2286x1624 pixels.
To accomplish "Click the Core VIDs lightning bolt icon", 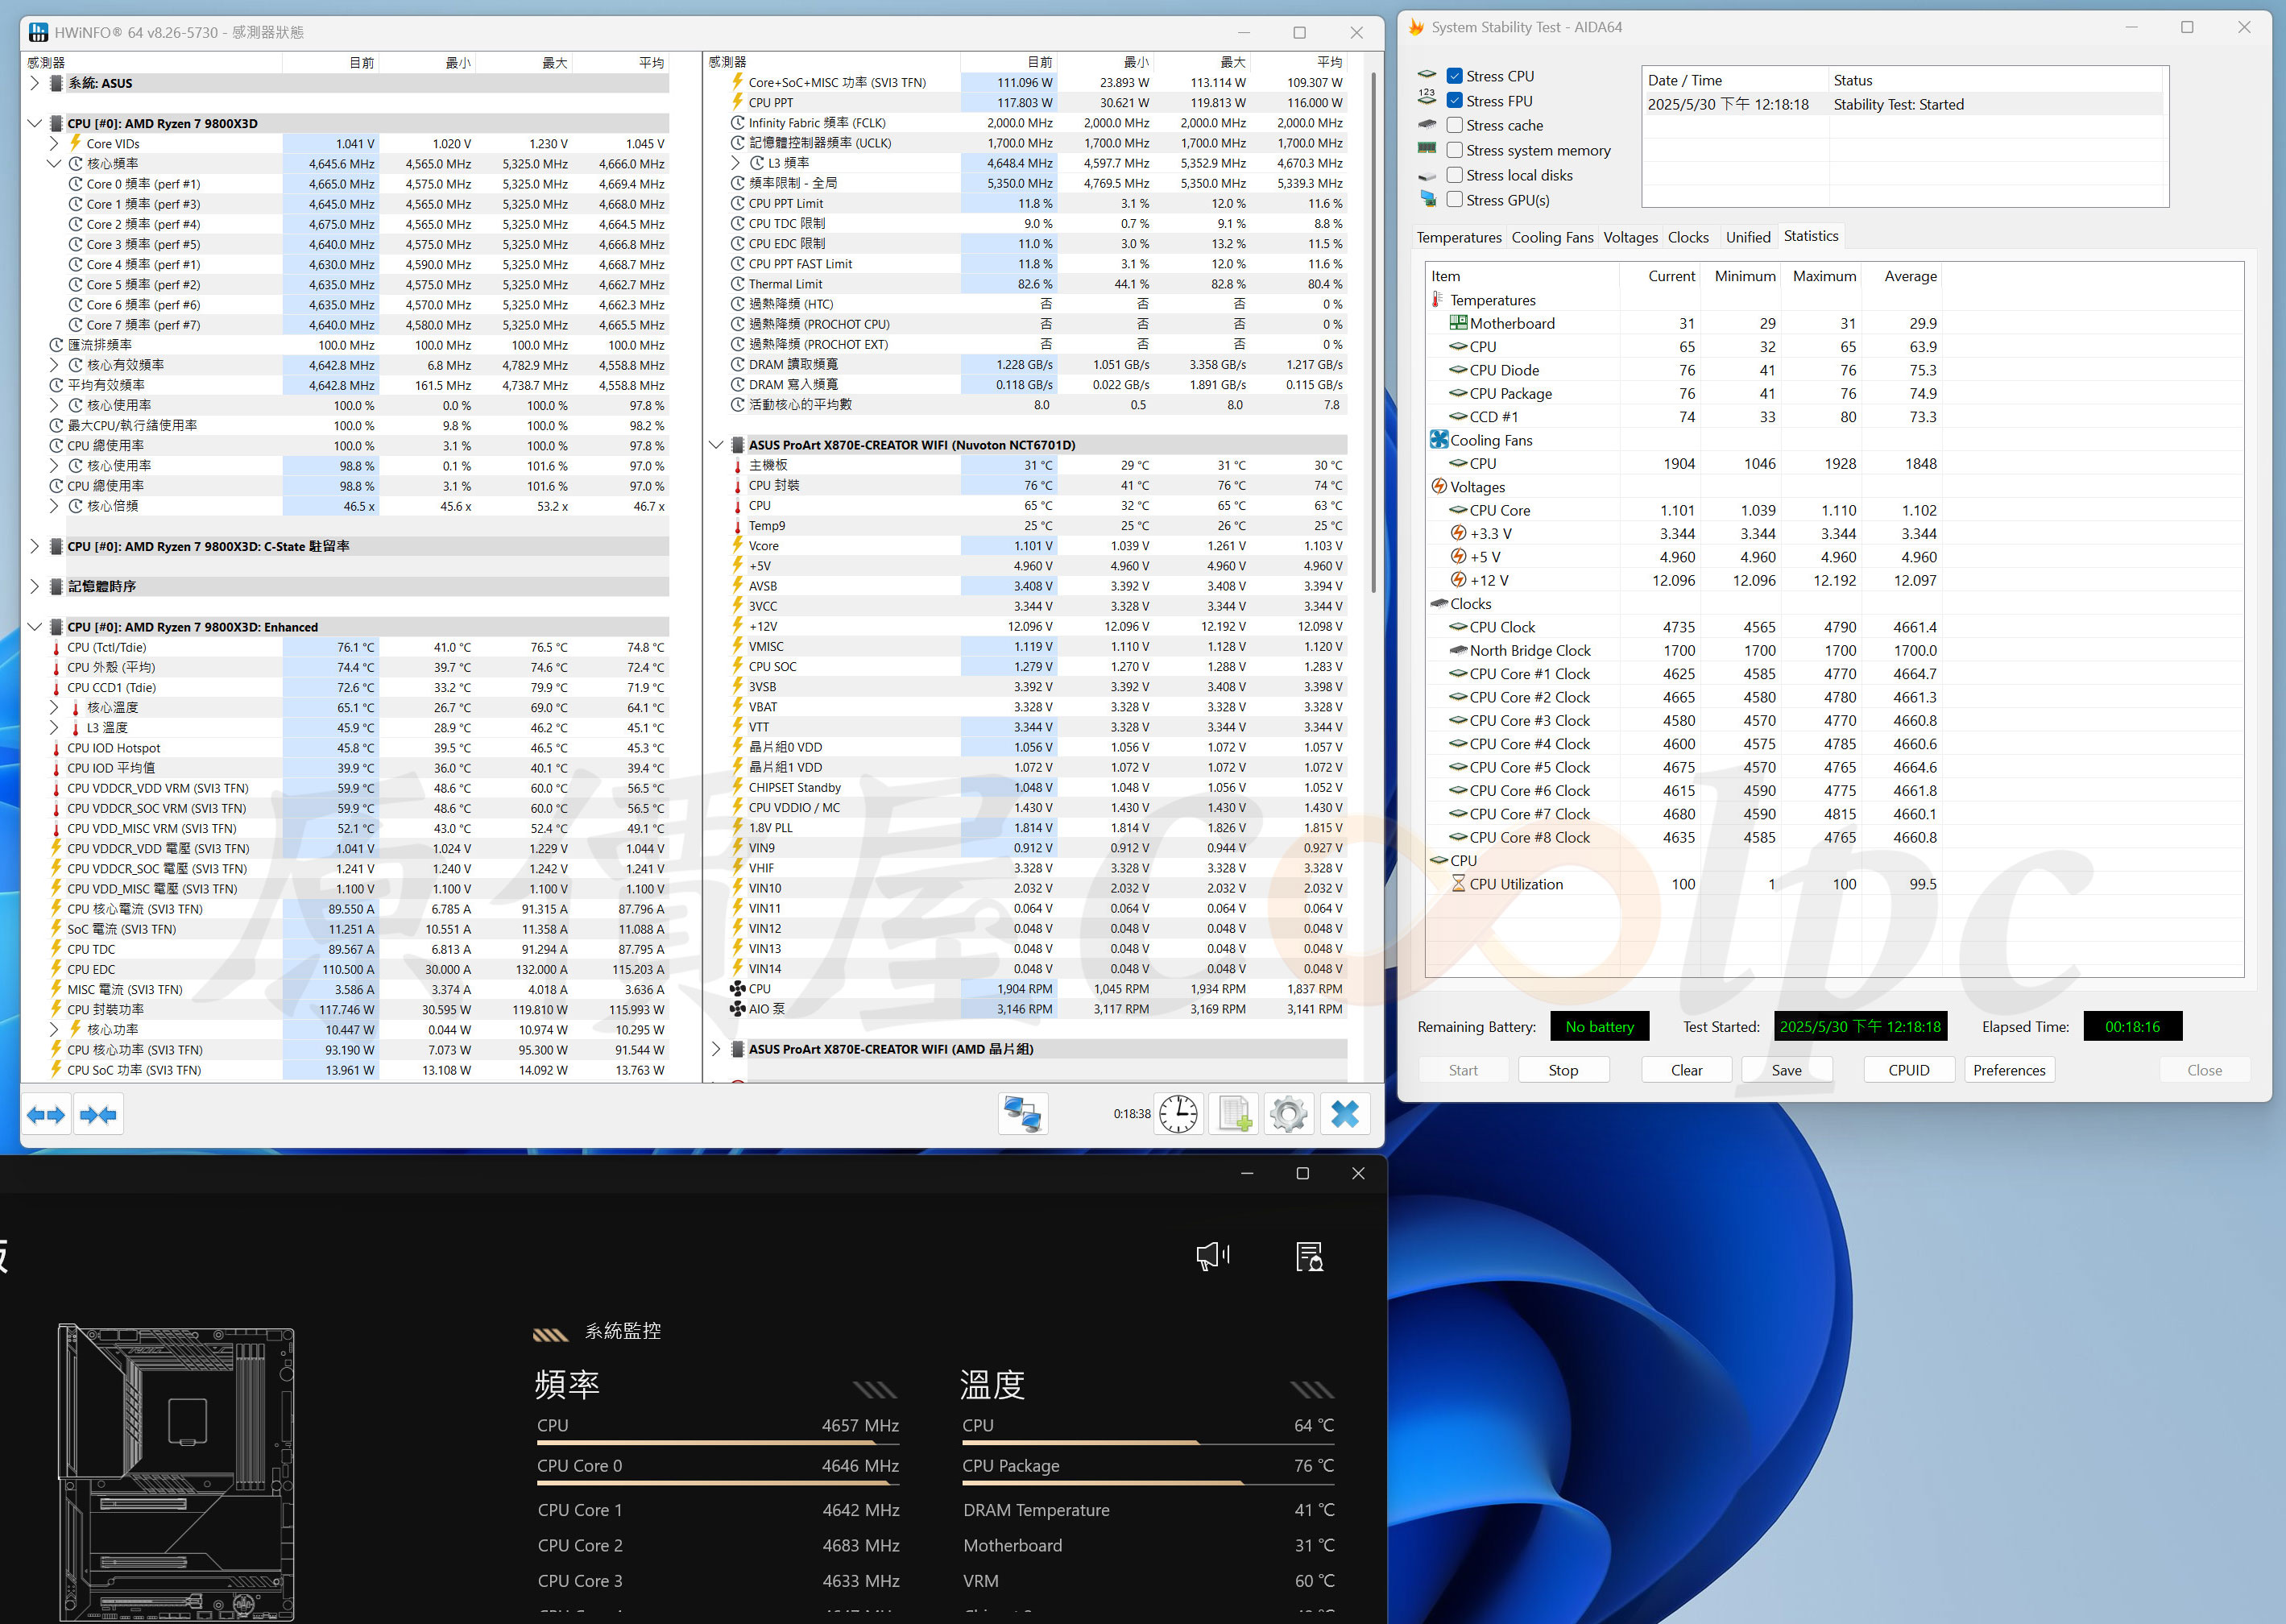I will [75, 143].
